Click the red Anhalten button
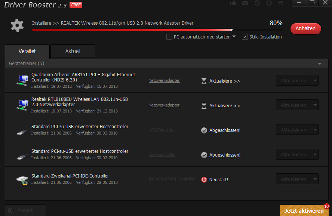 305,28
